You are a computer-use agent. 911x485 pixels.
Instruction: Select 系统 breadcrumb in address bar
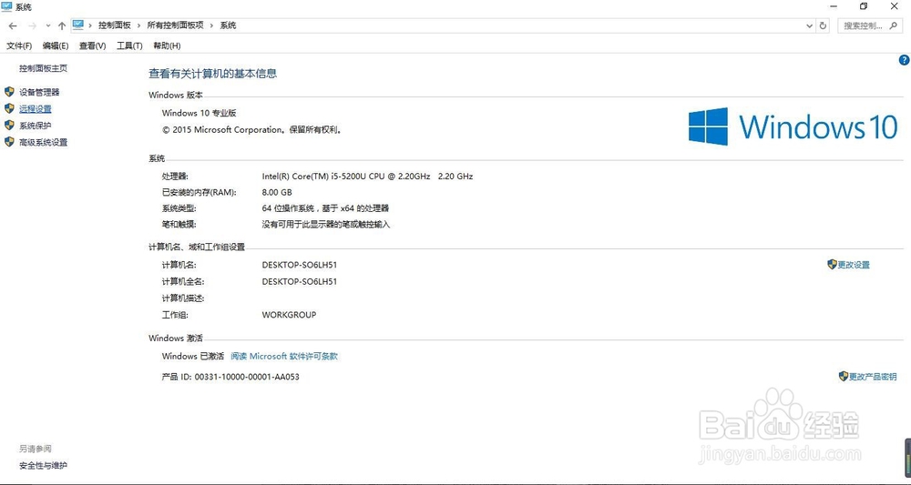228,25
